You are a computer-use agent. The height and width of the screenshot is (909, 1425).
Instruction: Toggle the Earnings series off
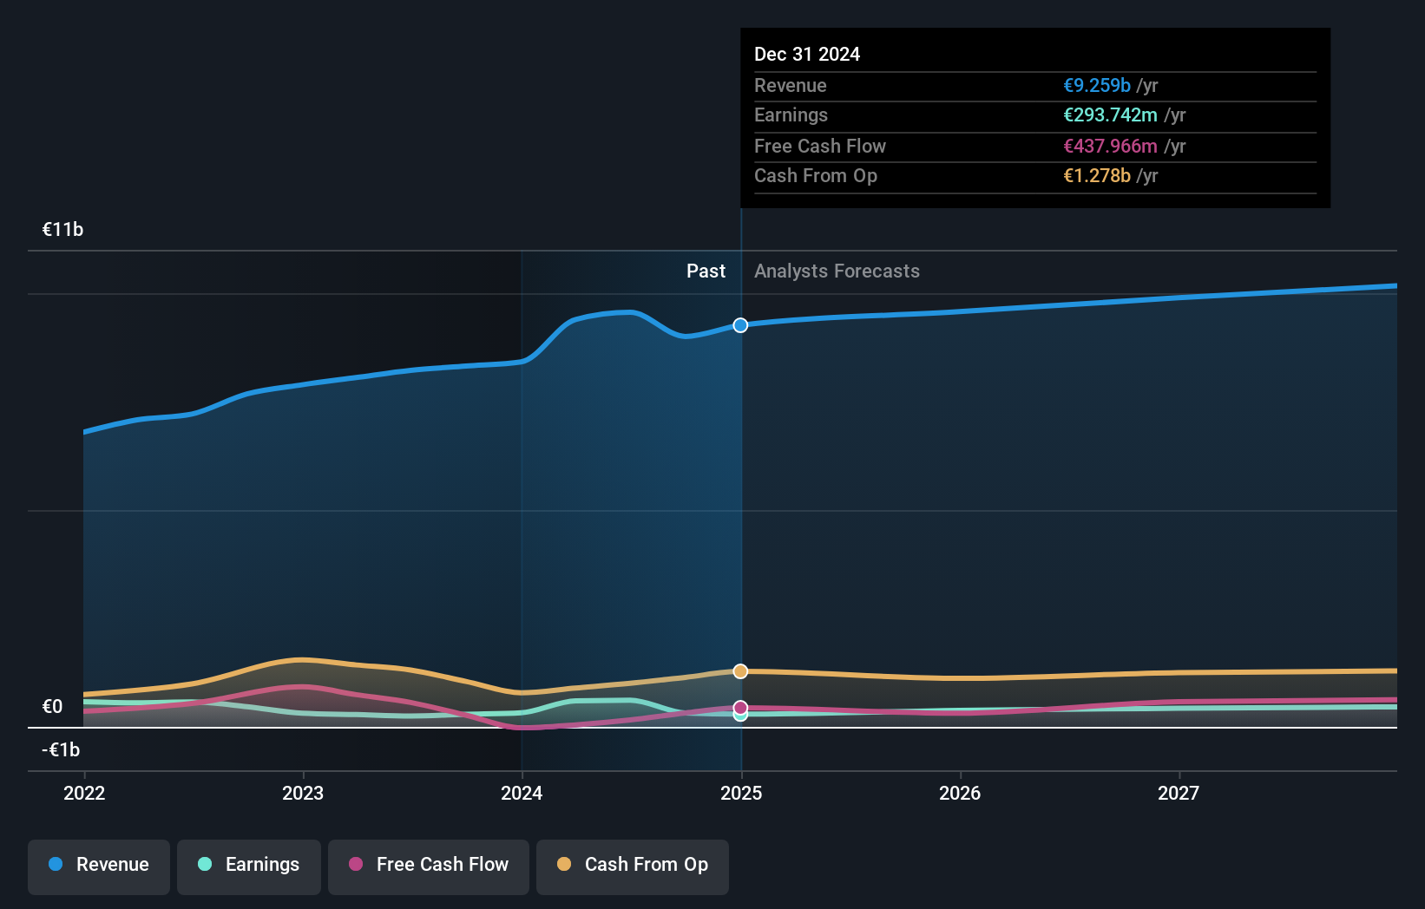coord(249,865)
